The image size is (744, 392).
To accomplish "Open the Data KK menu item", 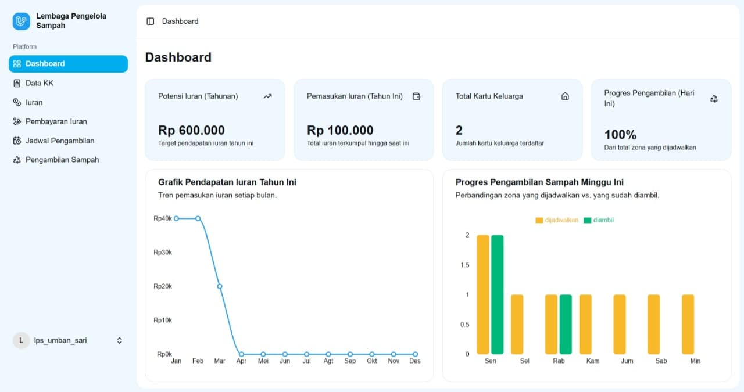I will coord(68,83).
